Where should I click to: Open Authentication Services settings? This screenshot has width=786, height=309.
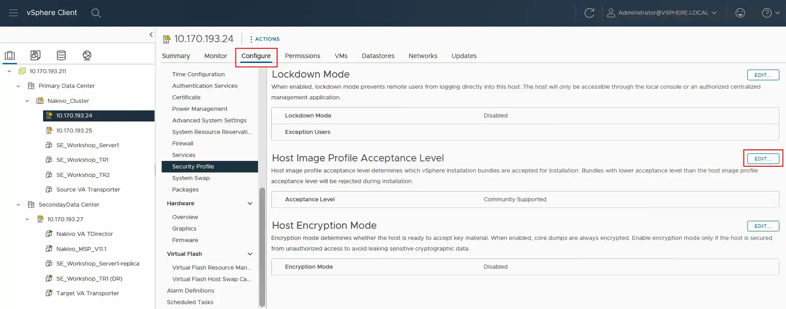[x=205, y=86]
